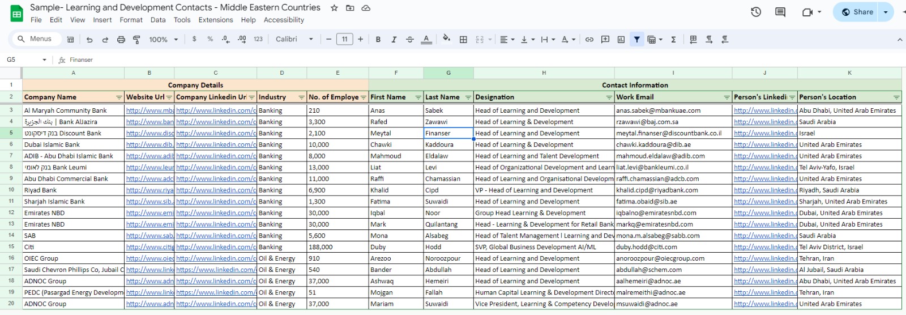Insert a comment from toolbar

pyautogui.click(x=605, y=39)
